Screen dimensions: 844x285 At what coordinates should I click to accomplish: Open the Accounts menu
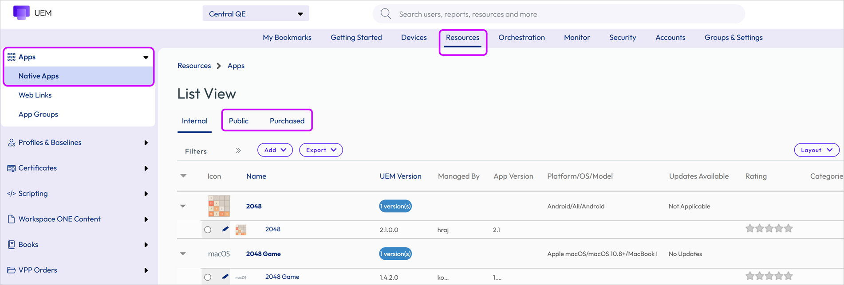coord(670,37)
